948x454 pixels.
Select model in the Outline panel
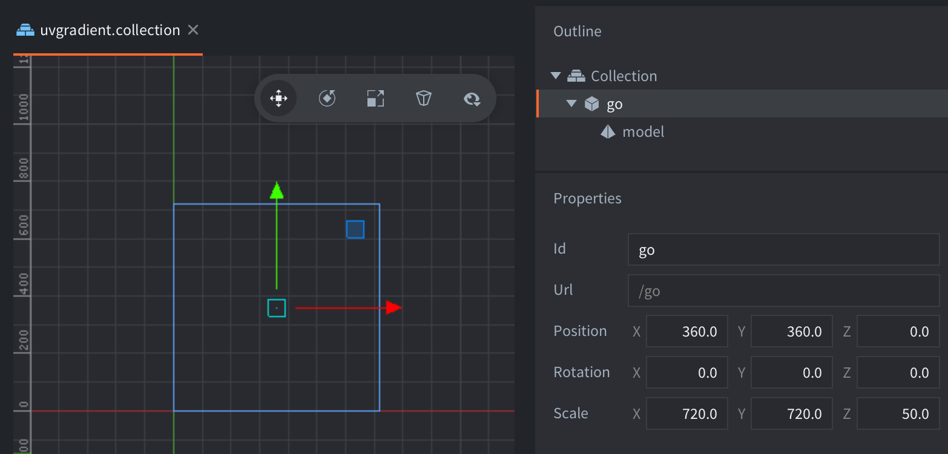point(642,131)
